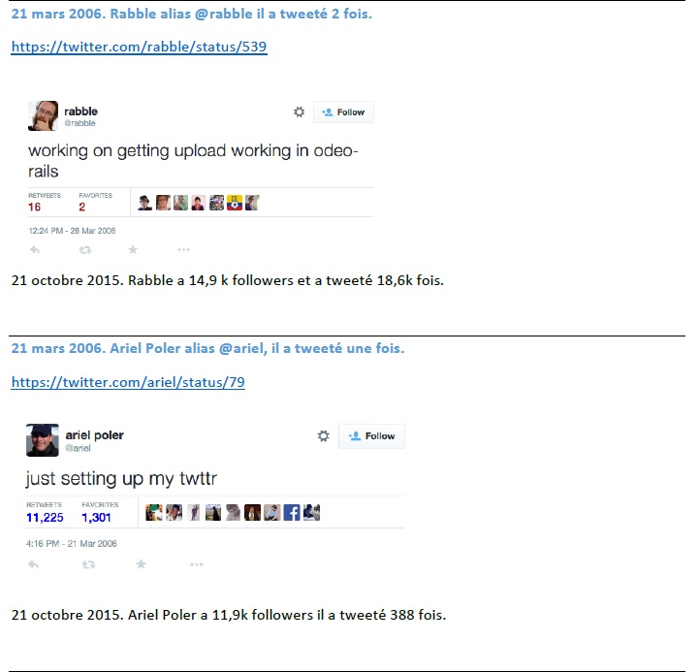
Task: Click the Facebook logo retweeter avatar
Action: (292, 513)
